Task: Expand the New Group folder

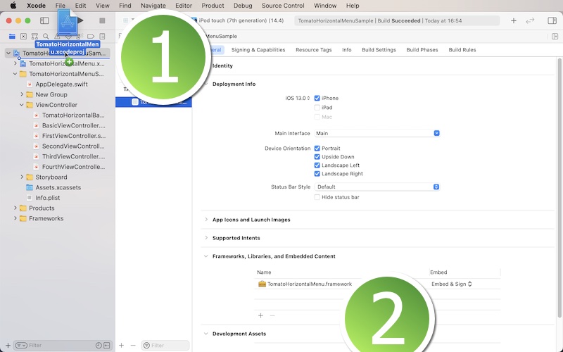Action: (22, 95)
